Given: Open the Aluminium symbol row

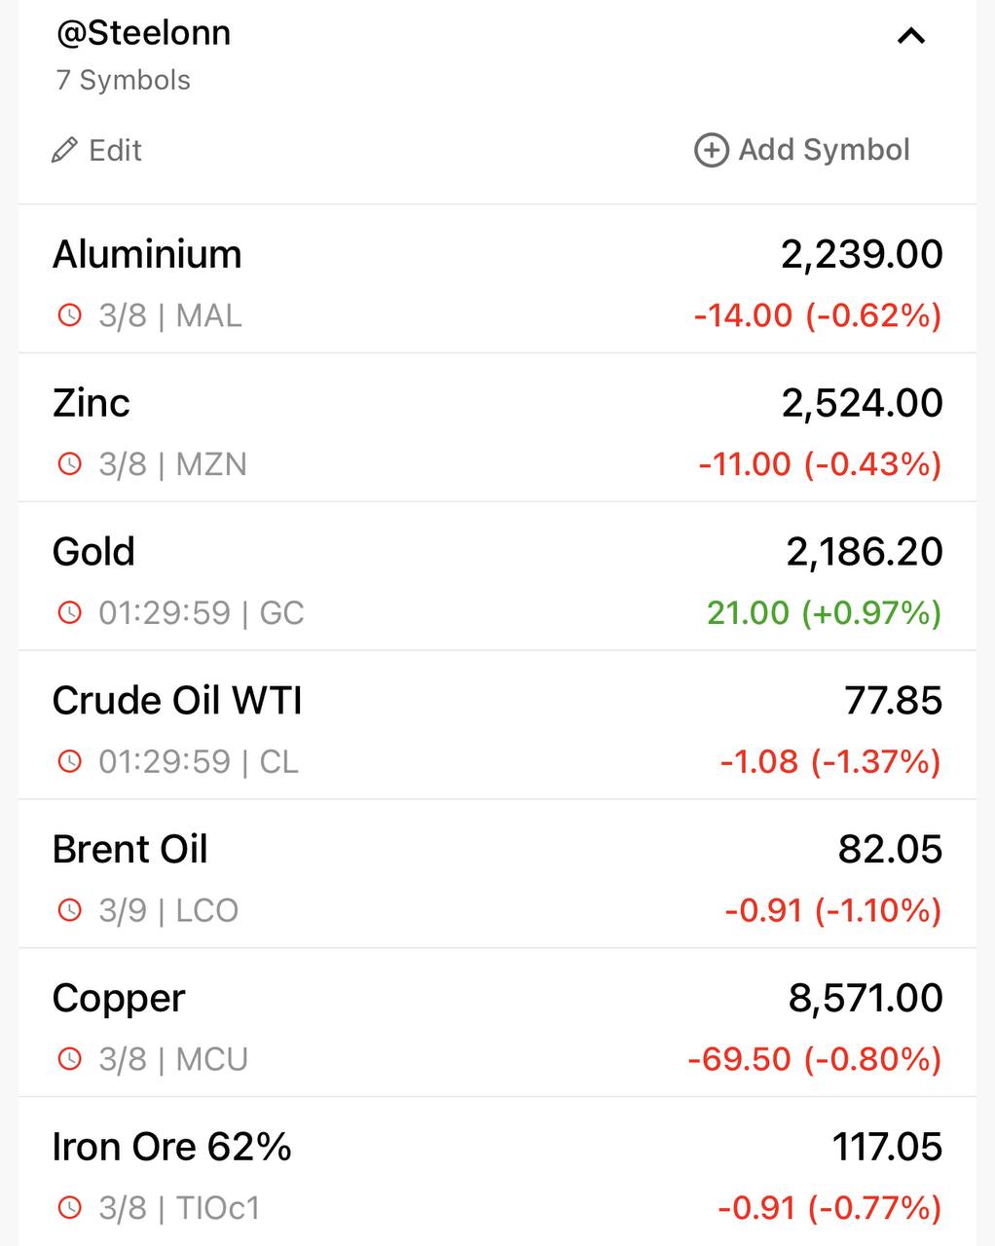Looking at the screenshot, I should click(497, 279).
